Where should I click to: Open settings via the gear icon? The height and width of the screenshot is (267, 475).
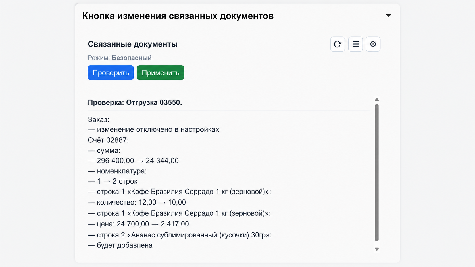click(373, 44)
